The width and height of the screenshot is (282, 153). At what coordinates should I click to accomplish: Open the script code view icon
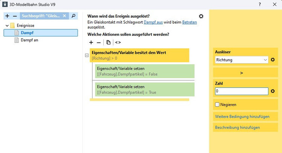(x=118, y=42)
